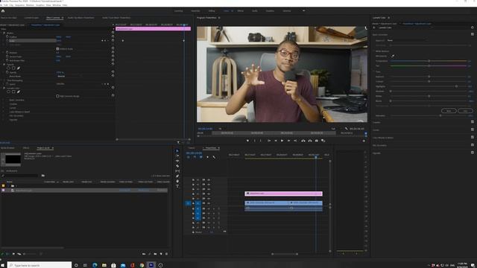Toggle the Curves section checkbox in Lumetri Color
Image resolution: width=477 pixels, height=268 pixels.
click(473, 130)
